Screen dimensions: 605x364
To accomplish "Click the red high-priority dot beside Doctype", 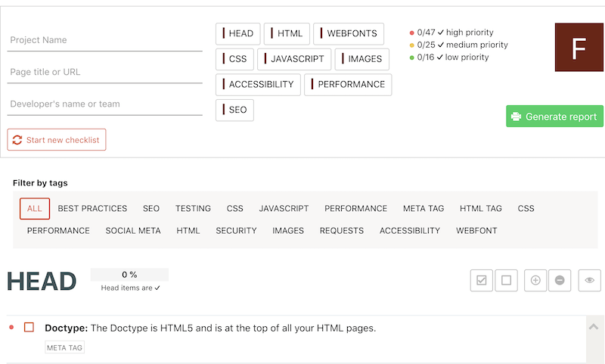I will 11,328.
